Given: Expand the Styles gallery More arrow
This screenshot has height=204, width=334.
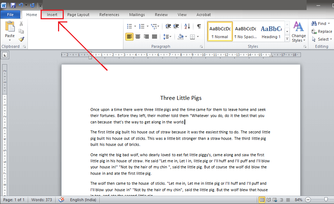Looking at the screenshot, I should pyautogui.click(x=287, y=40).
